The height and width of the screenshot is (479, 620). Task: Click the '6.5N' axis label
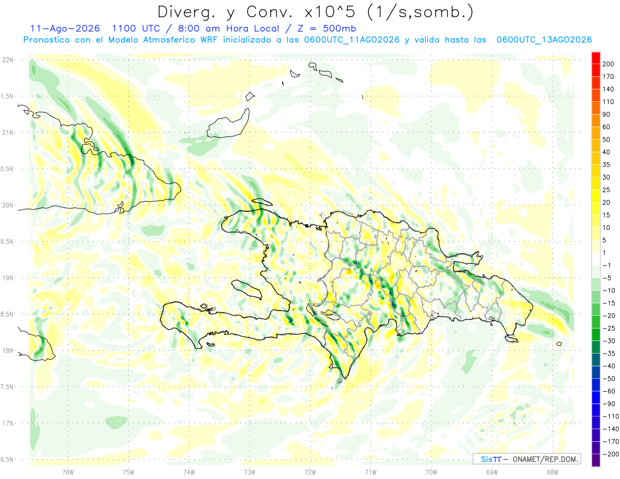point(8,459)
